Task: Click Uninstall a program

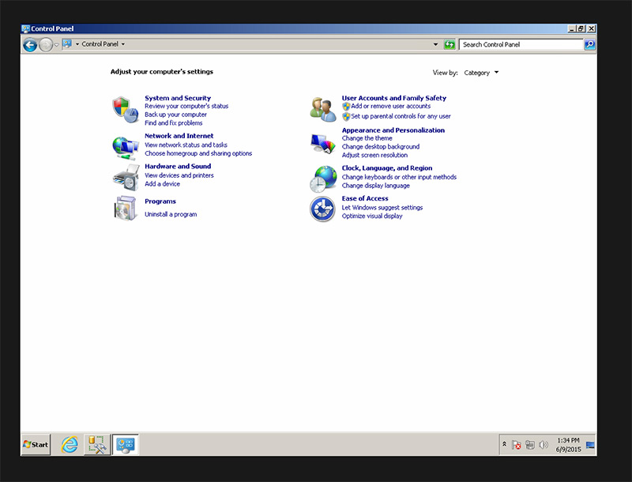Action: tap(171, 214)
